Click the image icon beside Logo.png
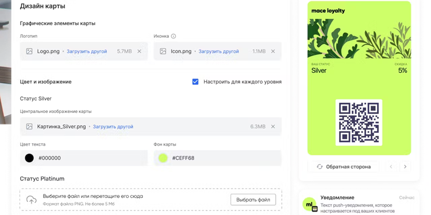The width and height of the screenshot is (431, 215). coord(29,51)
